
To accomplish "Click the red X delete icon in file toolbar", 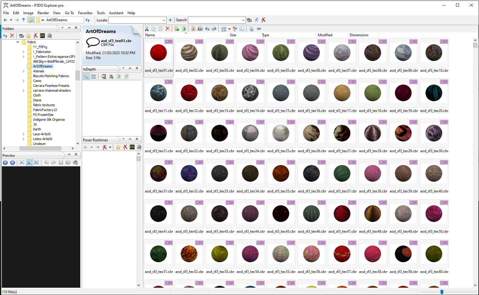I will pyautogui.click(x=168, y=29).
